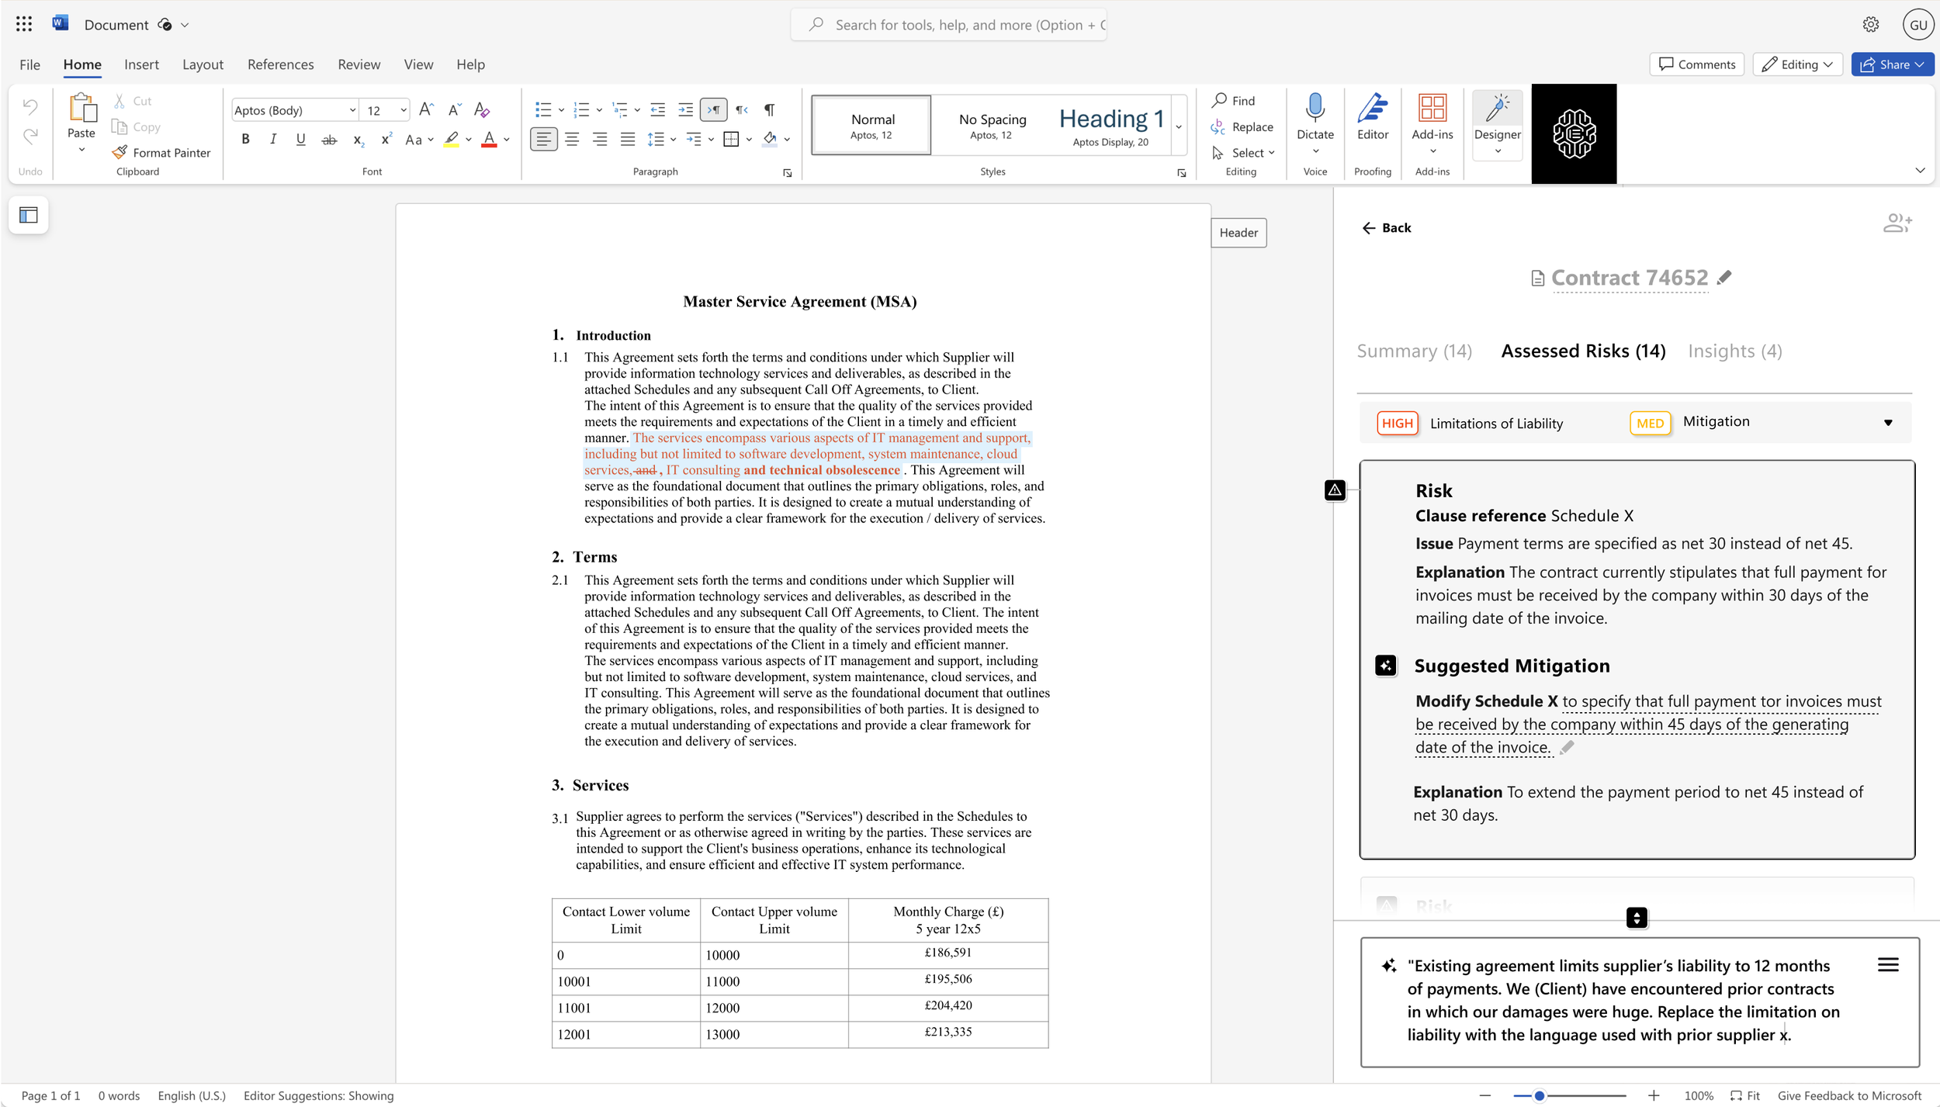Toggle italic formatting
The image size is (1940, 1107).
272,140
